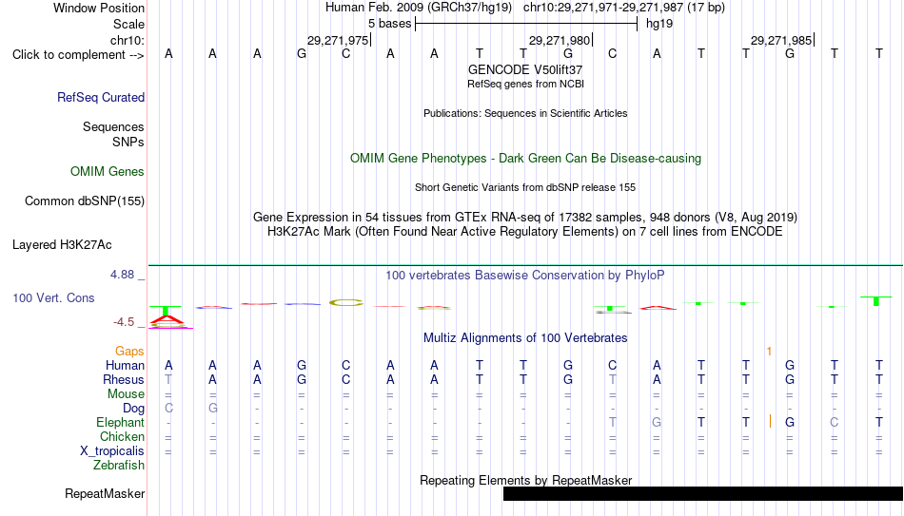Click 'Multiz Alignments of 100 Vertebrates' title
Screen dimensions: 904x516
tap(525, 338)
